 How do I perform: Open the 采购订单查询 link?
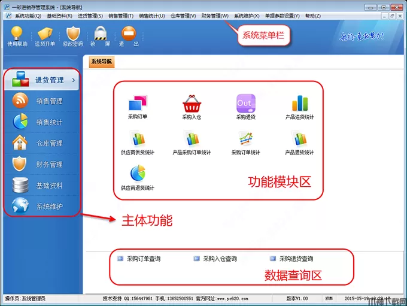tap(139, 259)
